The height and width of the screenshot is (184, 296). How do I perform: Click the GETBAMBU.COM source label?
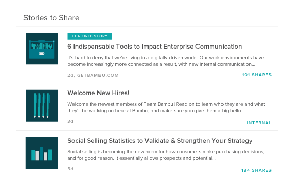click(x=98, y=75)
